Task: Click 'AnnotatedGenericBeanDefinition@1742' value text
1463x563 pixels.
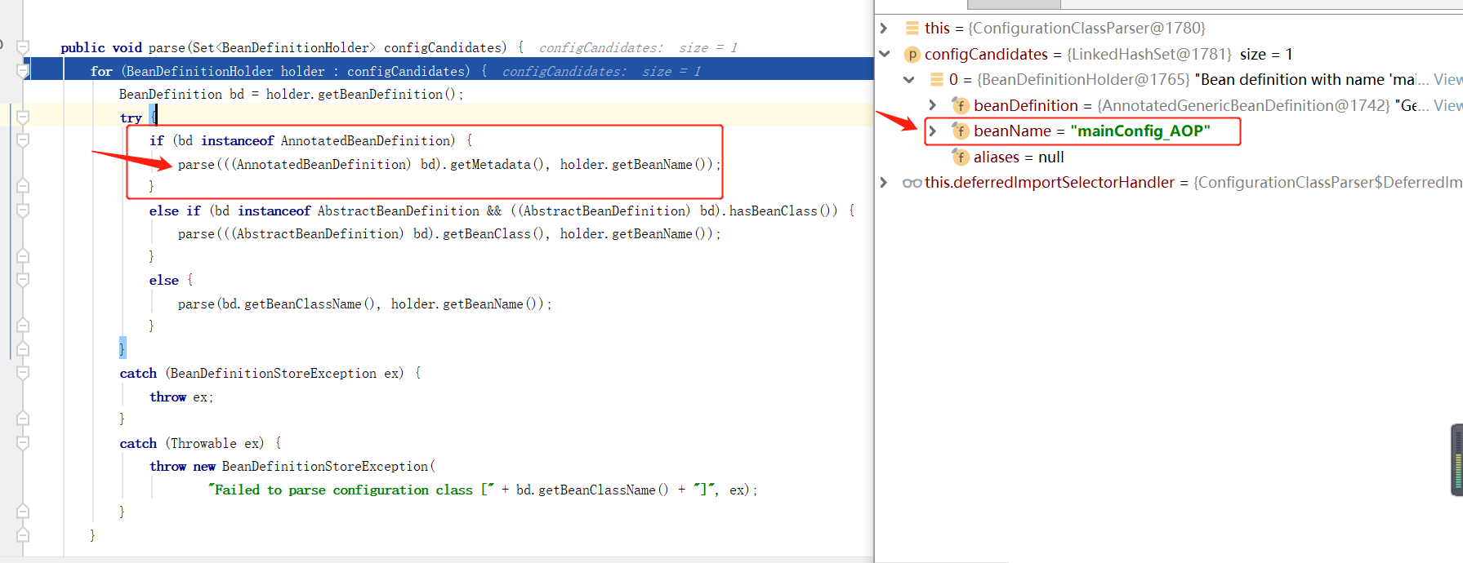Action: [1243, 105]
